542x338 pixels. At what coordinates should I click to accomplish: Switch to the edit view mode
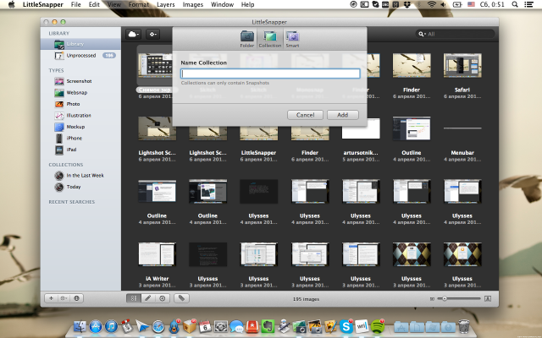(x=147, y=298)
